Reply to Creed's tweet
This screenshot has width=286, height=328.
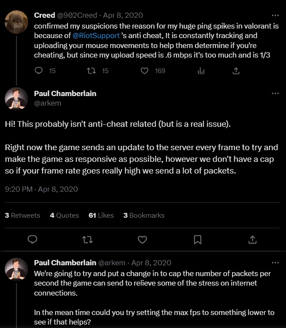tap(39, 71)
